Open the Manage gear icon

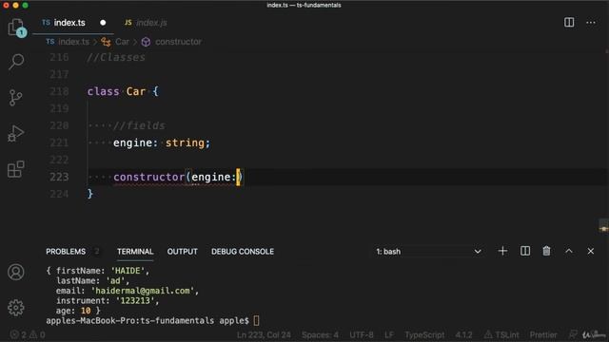[16, 308]
